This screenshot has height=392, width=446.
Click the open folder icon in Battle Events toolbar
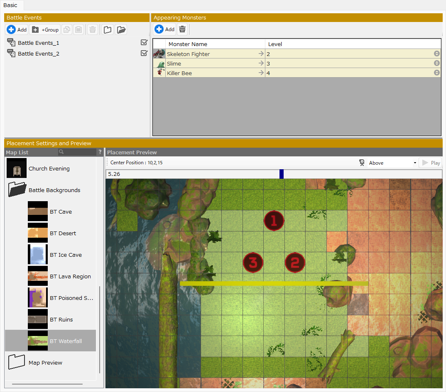[x=121, y=30]
